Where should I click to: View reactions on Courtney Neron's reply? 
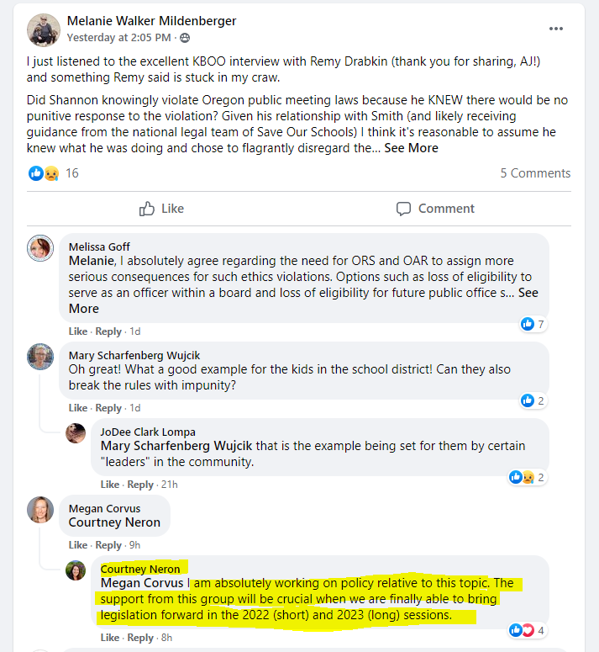pos(528,630)
